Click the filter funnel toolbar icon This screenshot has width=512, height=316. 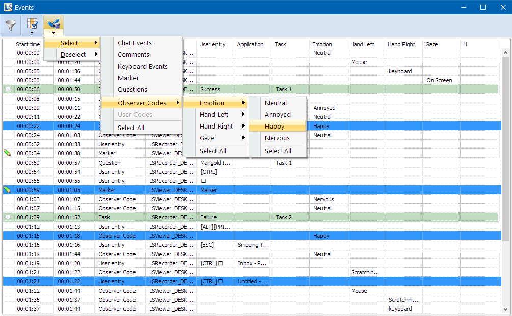point(11,25)
